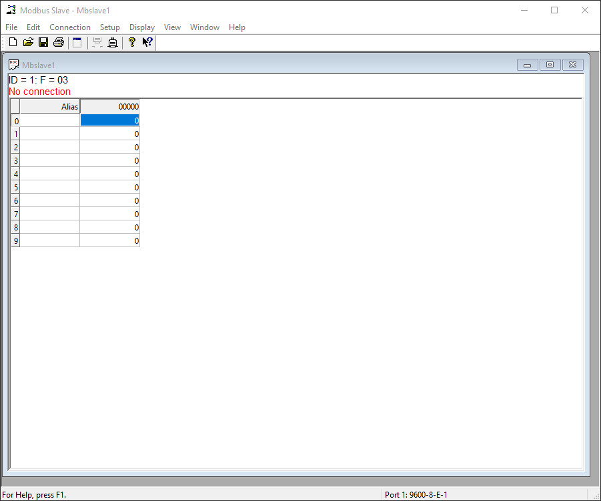
Task: Select the Alias column header
Action: 50,106
